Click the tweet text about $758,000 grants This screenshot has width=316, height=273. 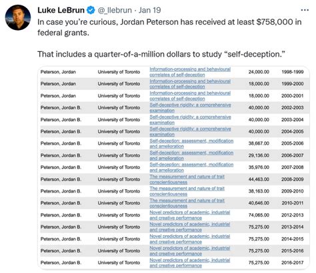[169, 38]
